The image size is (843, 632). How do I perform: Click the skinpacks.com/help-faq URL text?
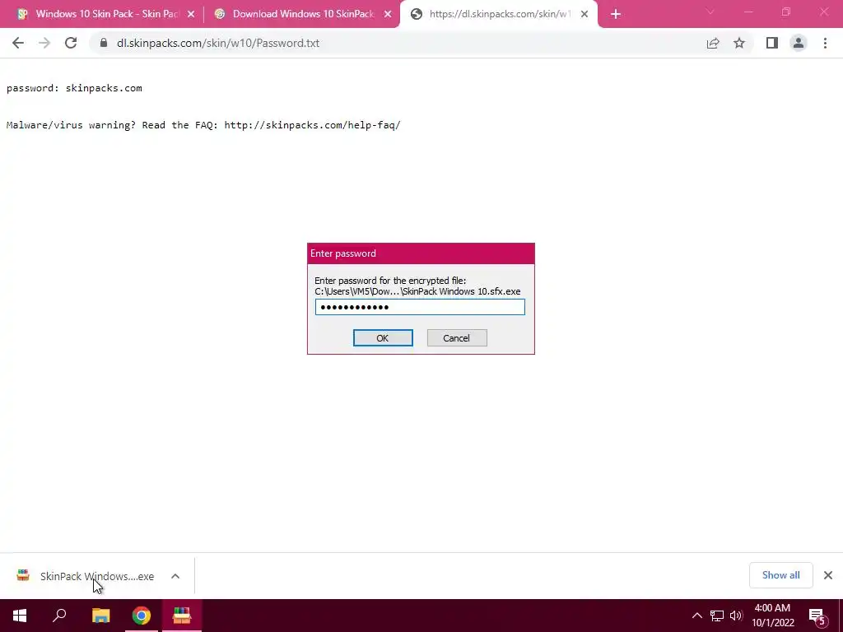[312, 125]
